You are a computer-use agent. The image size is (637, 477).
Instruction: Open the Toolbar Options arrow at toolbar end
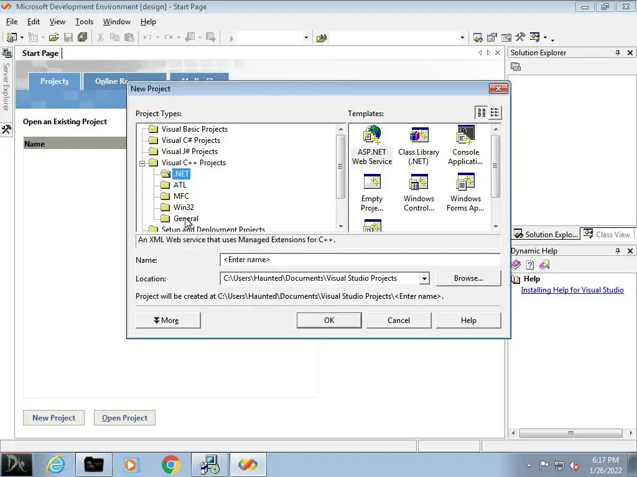(x=552, y=39)
